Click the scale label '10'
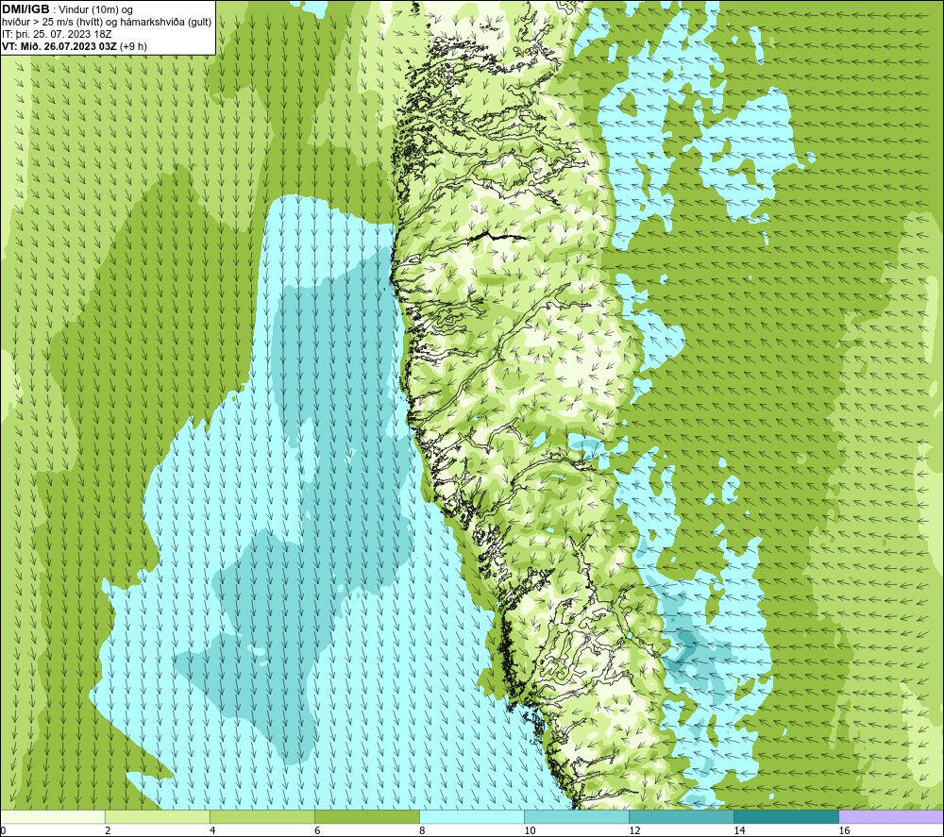 pyautogui.click(x=530, y=831)
